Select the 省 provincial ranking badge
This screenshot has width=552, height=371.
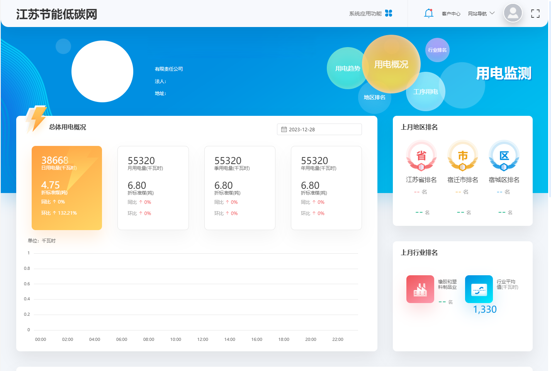pos(421,155)
